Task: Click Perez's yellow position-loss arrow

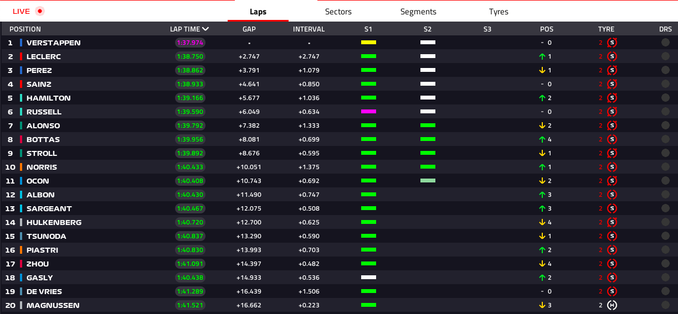Action: pyautogui.click(x=542, y=70)
